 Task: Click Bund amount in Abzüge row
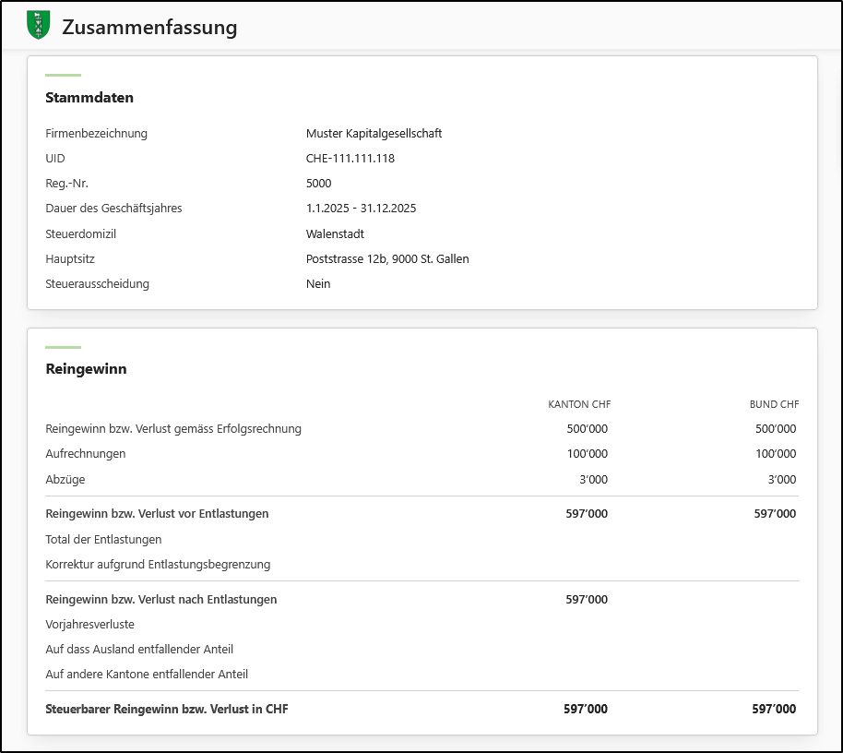(x=781, y=480)
